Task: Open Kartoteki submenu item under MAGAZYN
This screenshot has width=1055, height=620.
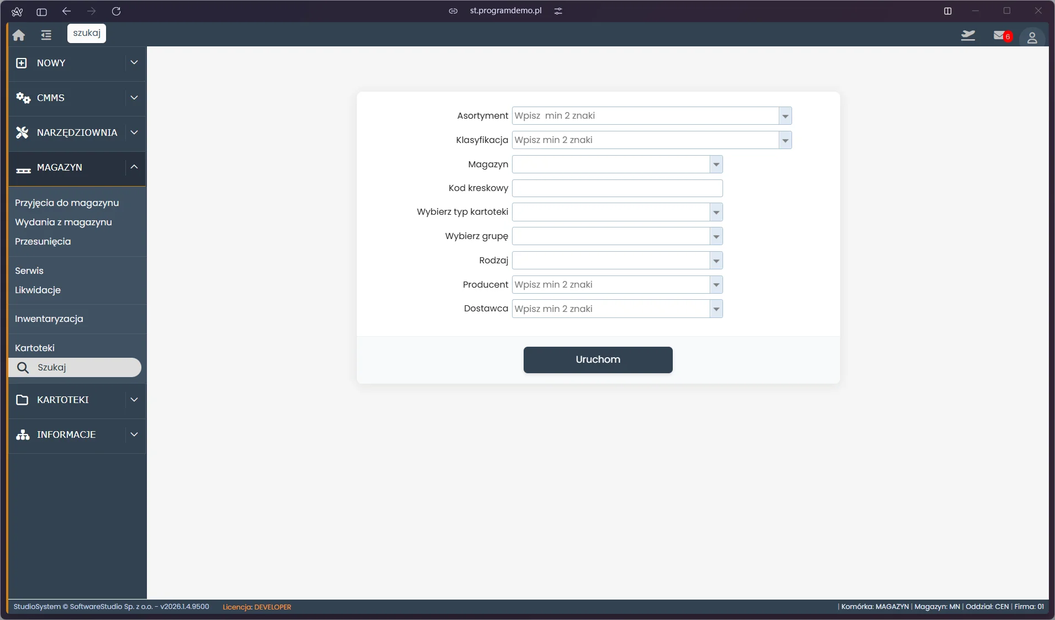Action: click(35, 348)
